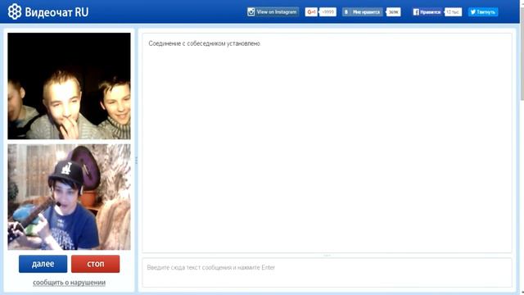Click the partner's webcam video with three boys
The width and height of the screenshot is (524, 295).
(x=69, y=86)
